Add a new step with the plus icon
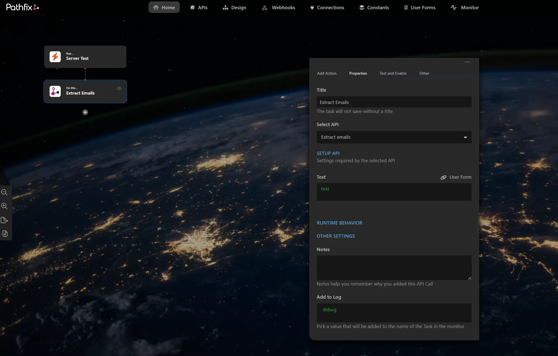The height and width of the screenshot is (356, 558). coord(85,112)
